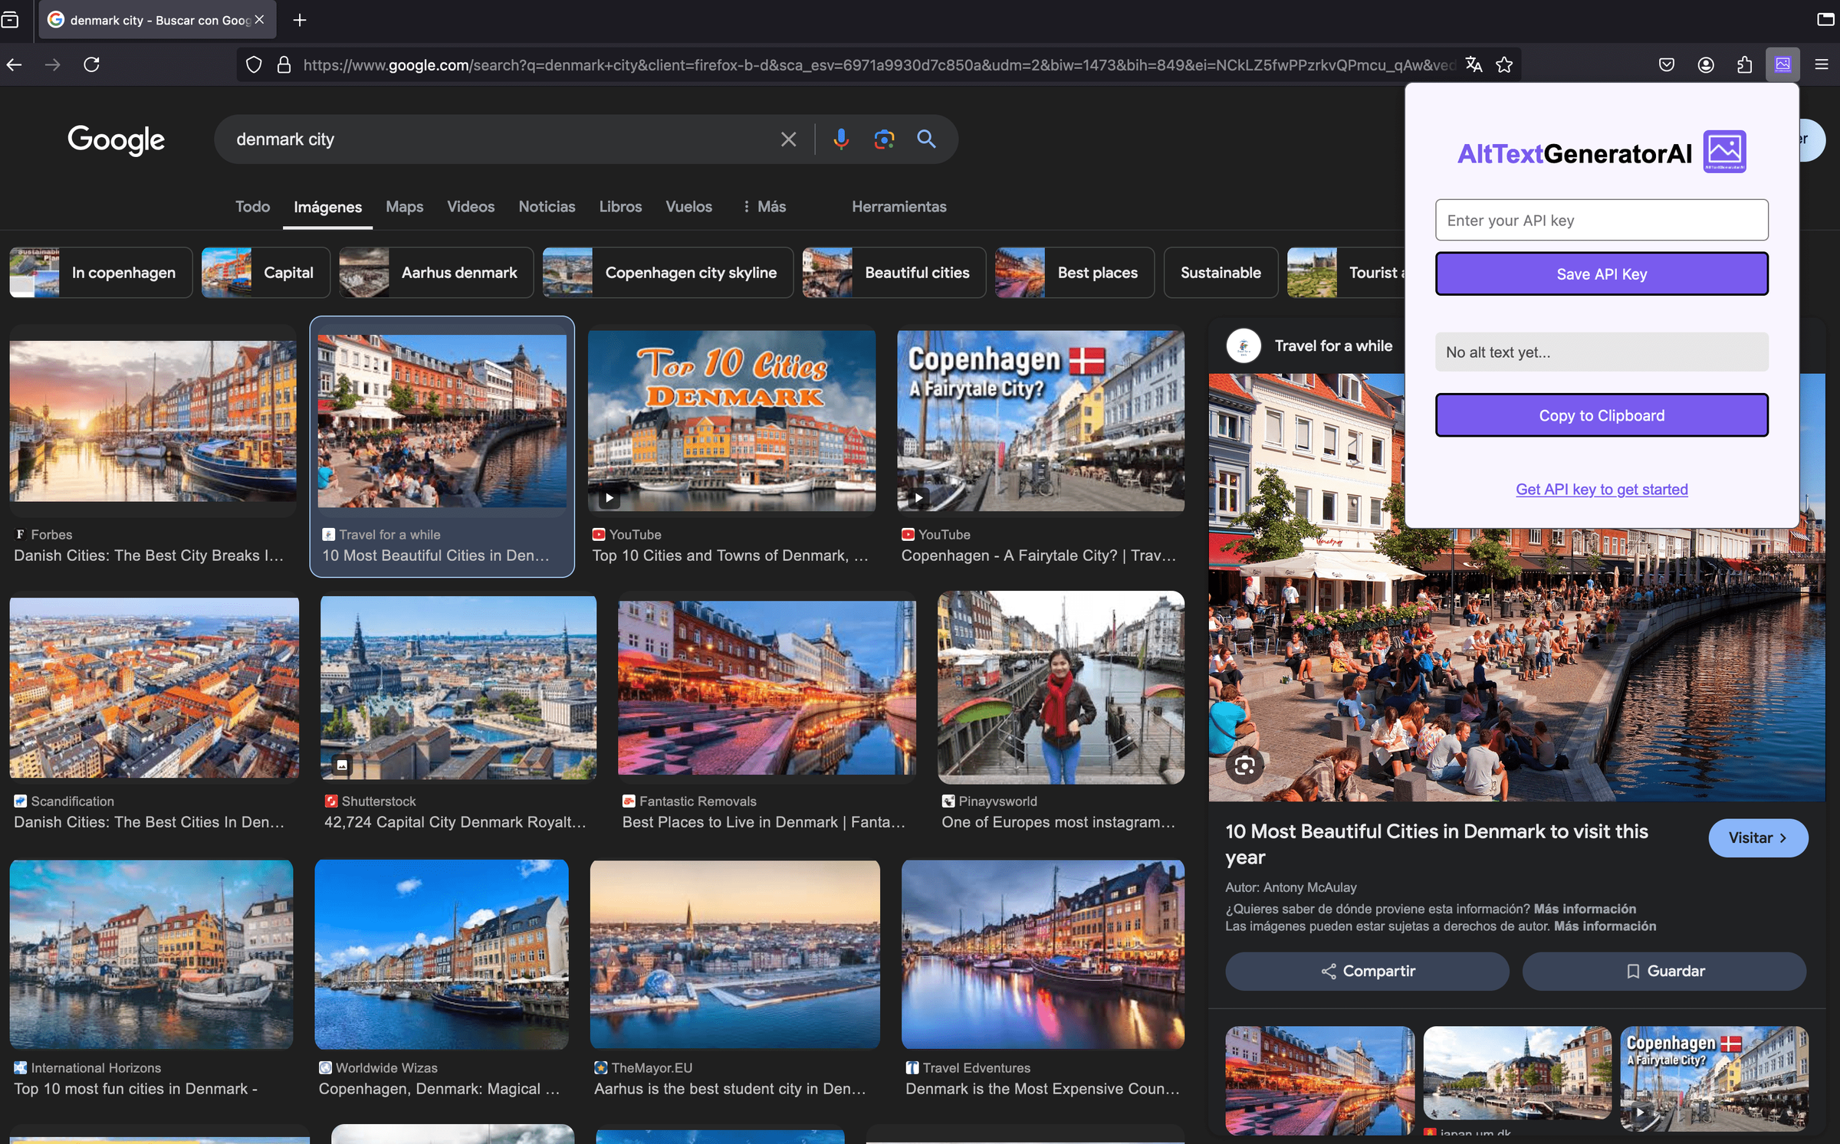
Task: Open the Scandification aerial city thumbnail
Action: click(154, 687)
